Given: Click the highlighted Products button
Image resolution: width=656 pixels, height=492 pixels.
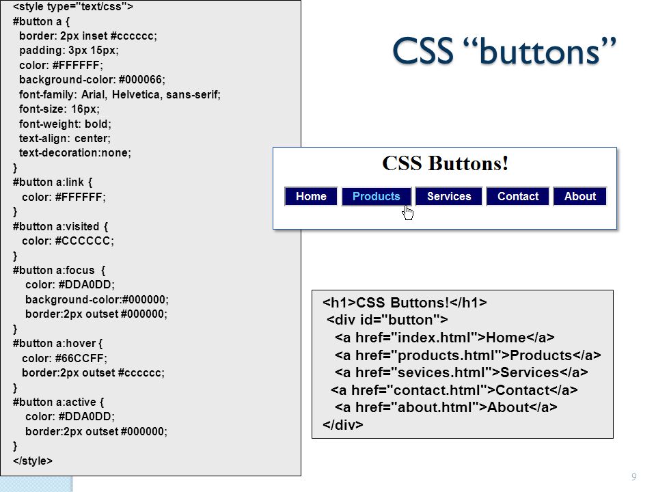Looking at the screenshot, I should click(377, 196).
